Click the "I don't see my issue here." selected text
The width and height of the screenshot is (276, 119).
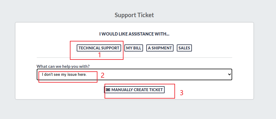click(64, 75)
